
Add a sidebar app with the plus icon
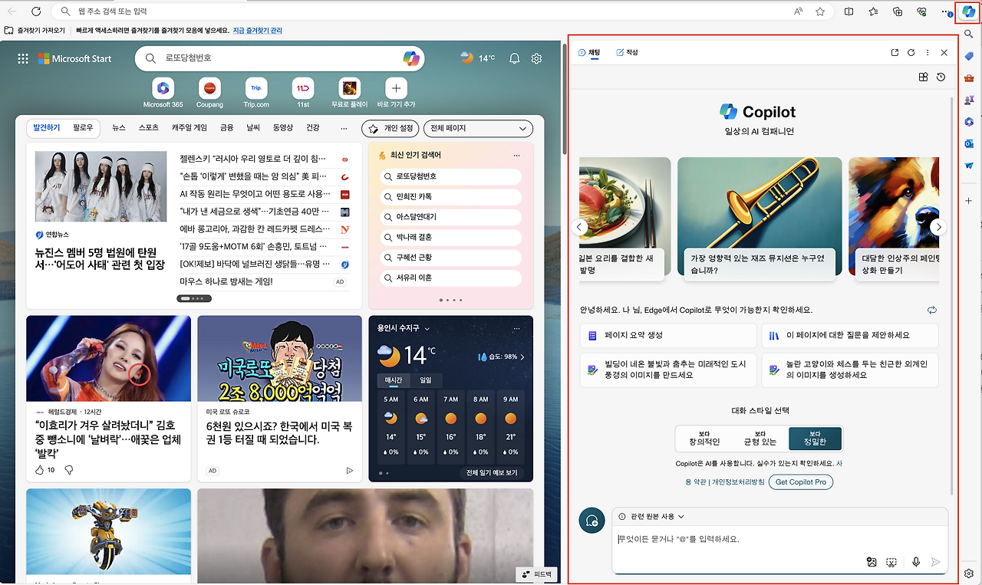point(969,201)
